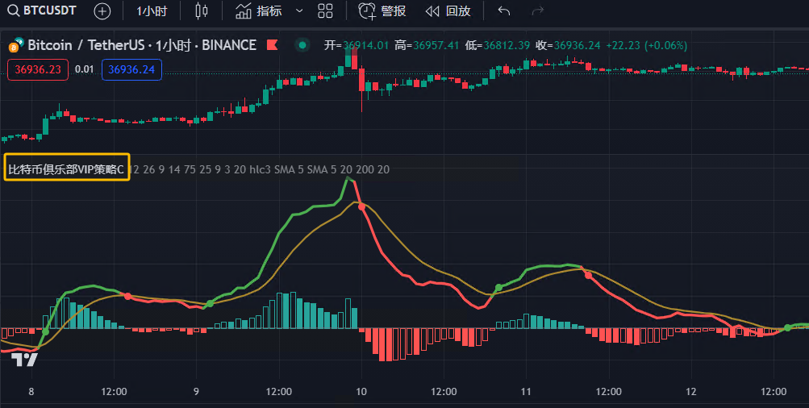Click the undo arrow icon
Image resolution: width=809 pixels, height=408 pixels.
click(504, 11)
